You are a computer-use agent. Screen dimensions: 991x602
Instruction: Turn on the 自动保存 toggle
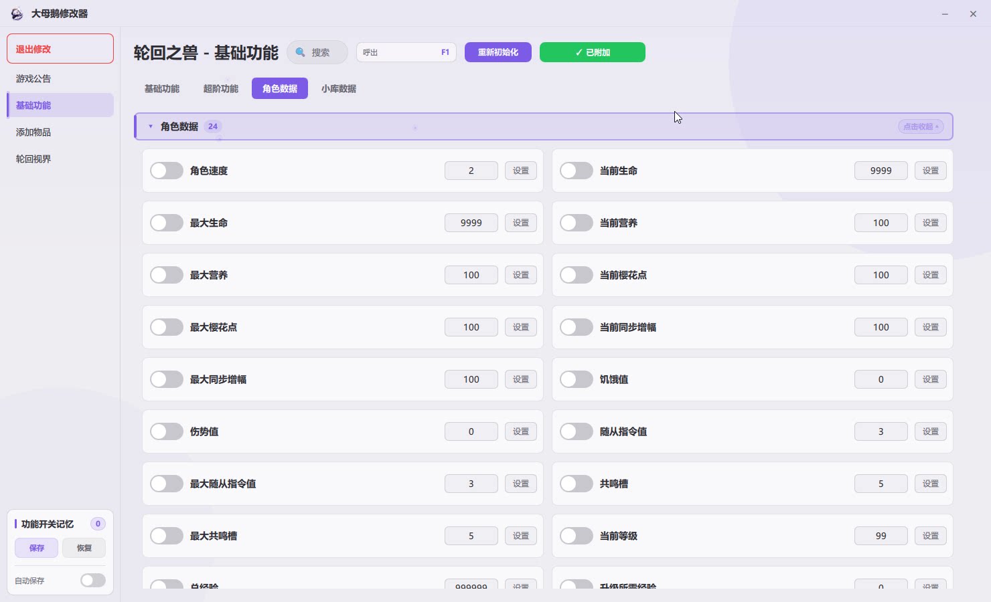point(93,580)
